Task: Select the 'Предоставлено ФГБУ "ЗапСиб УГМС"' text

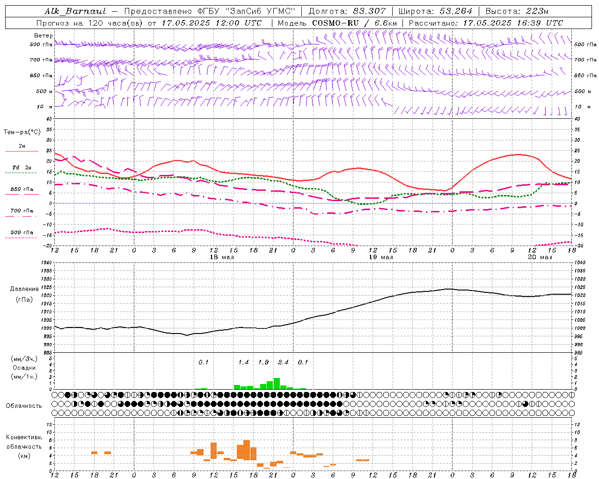Action: pyautogui.click(x=210, y=11)
